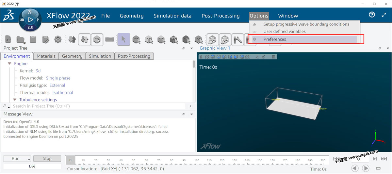Select User defined variables menu entry

(x=284, y=32)
